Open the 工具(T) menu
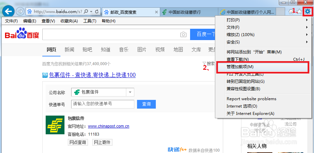 pos(90,21)
